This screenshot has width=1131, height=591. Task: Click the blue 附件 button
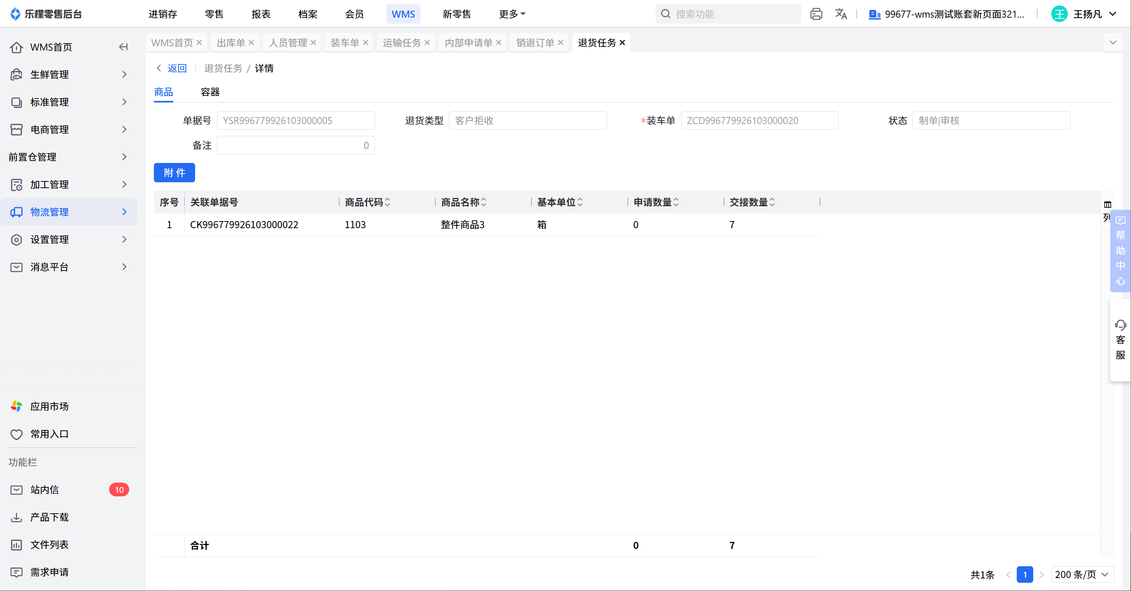pyautogui.click(x=174, y=172)
